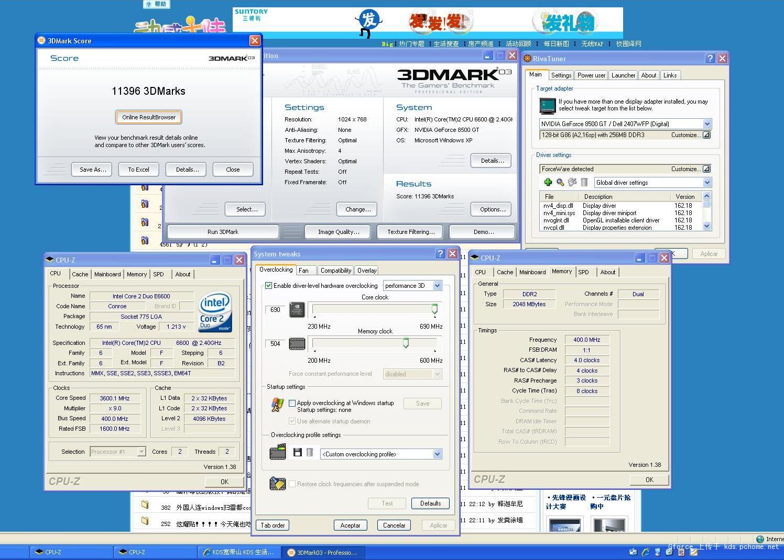Click the Online ResultBrowser button
The height and width of the screenshot is (560, 784).
[x=149, y=117]
